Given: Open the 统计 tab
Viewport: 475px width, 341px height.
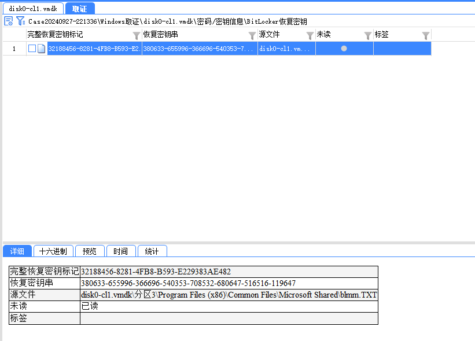Looking at the screenshot, I should tap(152, 251).
